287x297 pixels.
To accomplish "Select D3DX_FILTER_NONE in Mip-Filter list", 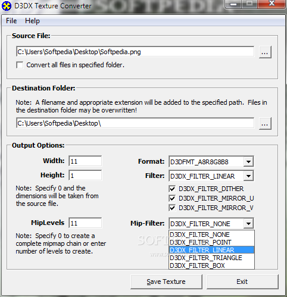I will (x=211, y=235).
